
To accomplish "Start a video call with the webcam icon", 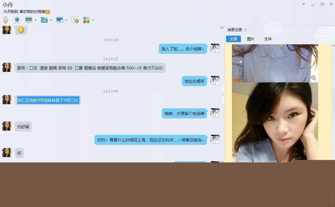I will [x=17, y=20].
